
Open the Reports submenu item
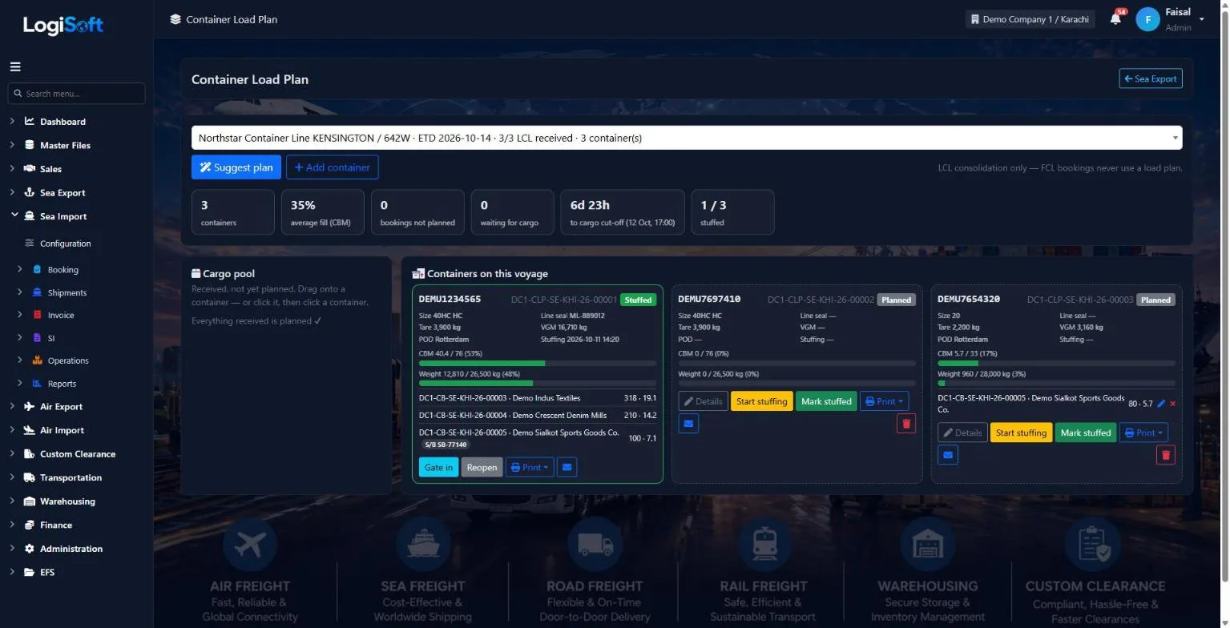(x=62, y=384)
